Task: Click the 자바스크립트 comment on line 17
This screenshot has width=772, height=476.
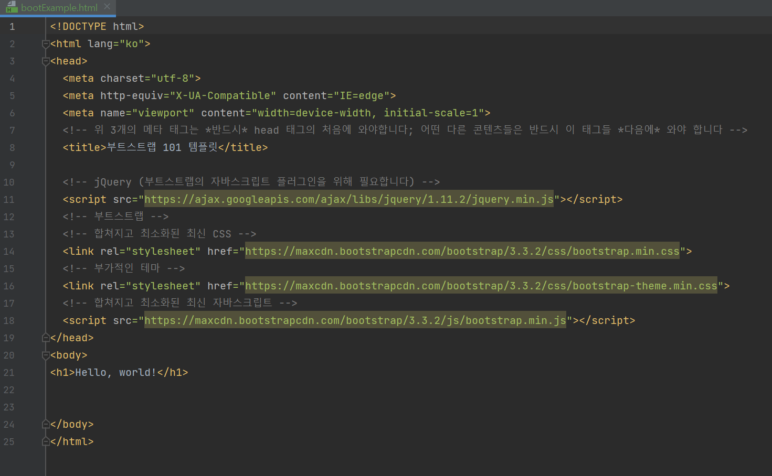Action: pyautogui.click(x=180, y=303)
